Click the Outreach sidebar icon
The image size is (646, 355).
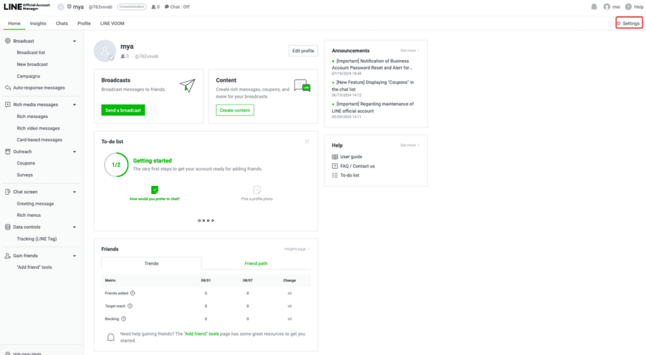(x=8, y=151)
